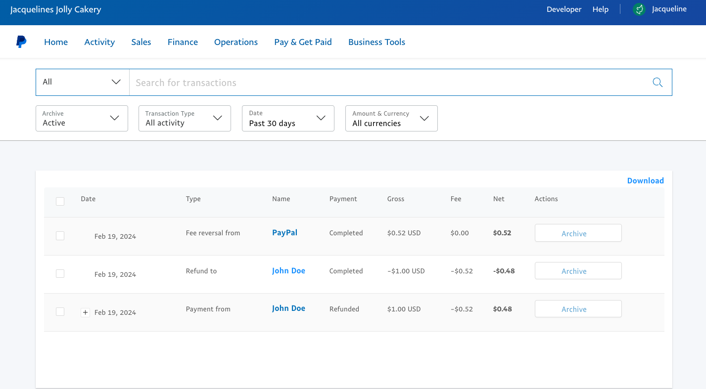Screen dimensions: 706x389
Task: Select the Refund to John Doe checkbox
Action: click(60, 273)
